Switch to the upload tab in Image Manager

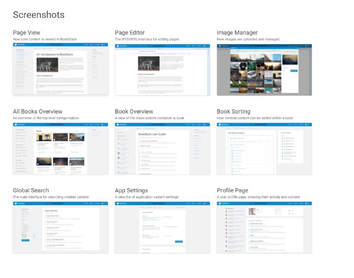pyautogui.click(x=256, y=51)
